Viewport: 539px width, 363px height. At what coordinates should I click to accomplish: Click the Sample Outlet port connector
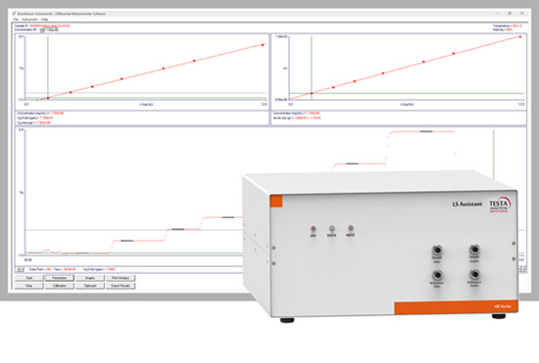474,249
